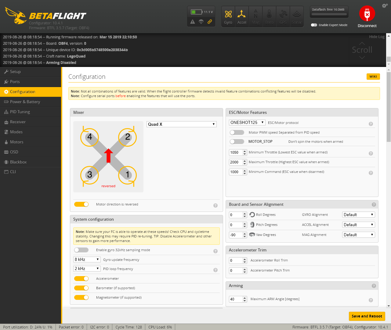Toggle Enable Expert Mode switch
The width and height of the screenshot is (391, 330).
pos(314,25)
